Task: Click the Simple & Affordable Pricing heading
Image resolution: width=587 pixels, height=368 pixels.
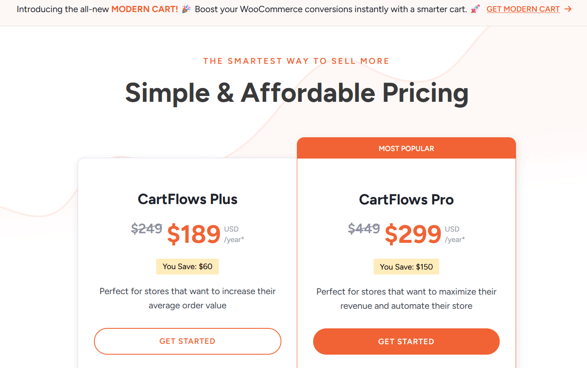Action: click(297, 93)
